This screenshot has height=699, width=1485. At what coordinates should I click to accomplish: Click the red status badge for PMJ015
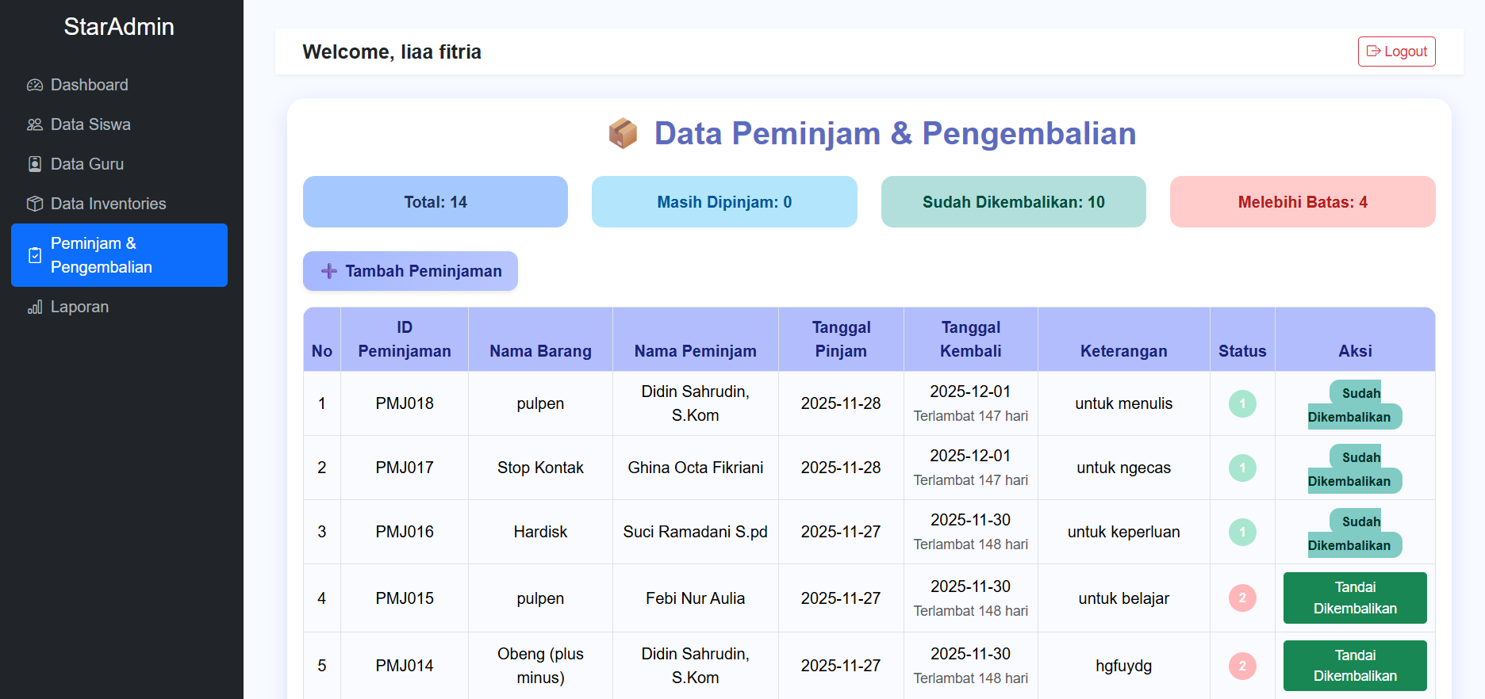[1242, 598]
